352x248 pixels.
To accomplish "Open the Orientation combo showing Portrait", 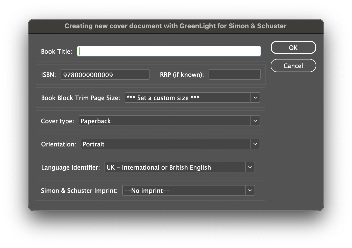I will 166,144.
